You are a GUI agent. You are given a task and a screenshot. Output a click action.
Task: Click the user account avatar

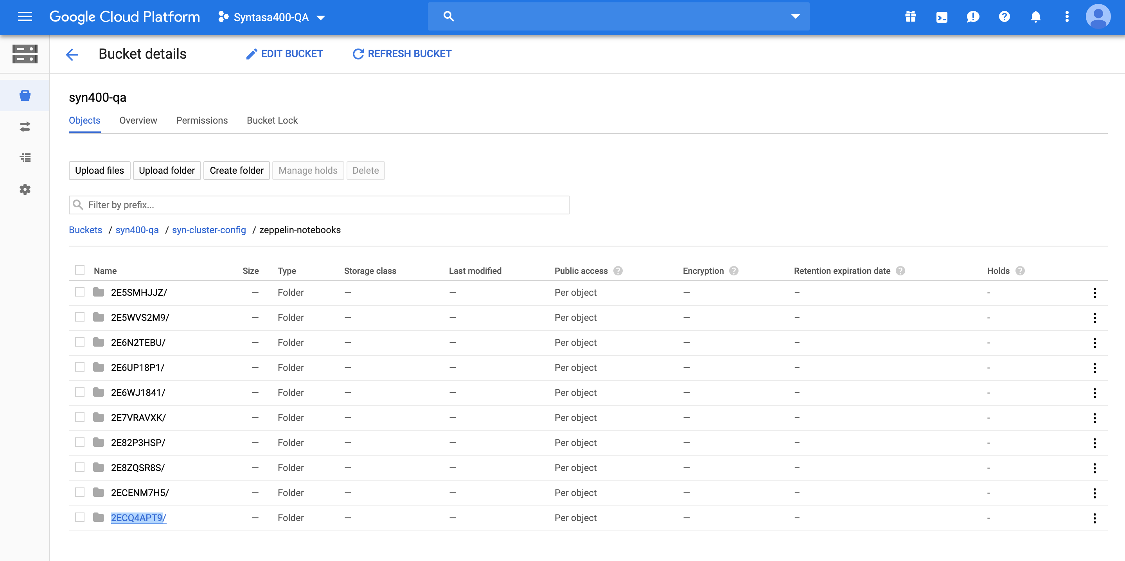click(x=1098, y=17)
